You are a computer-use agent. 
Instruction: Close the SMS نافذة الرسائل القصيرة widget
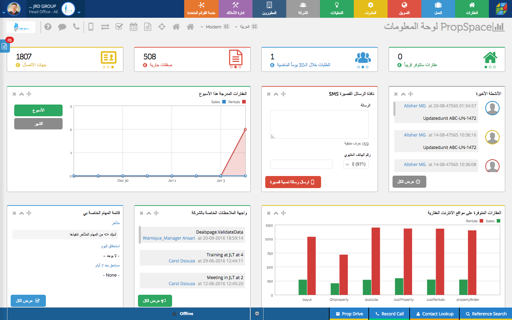pyautogui.click(x=269, y=94)
